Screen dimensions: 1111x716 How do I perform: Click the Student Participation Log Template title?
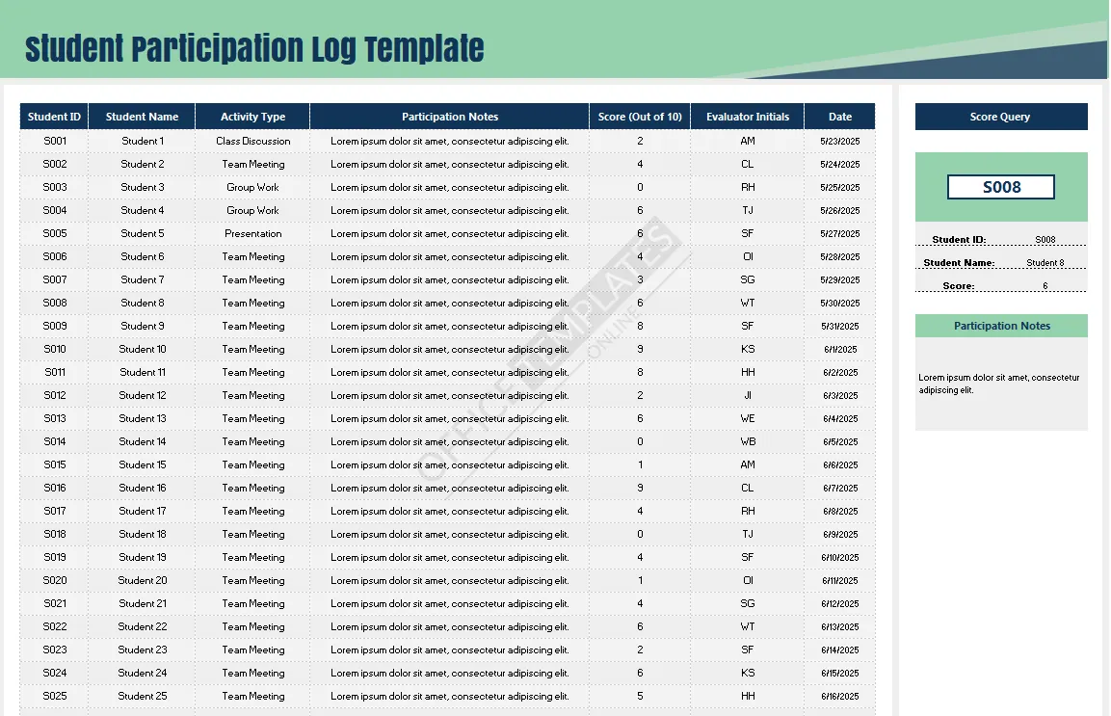(254, 49)
